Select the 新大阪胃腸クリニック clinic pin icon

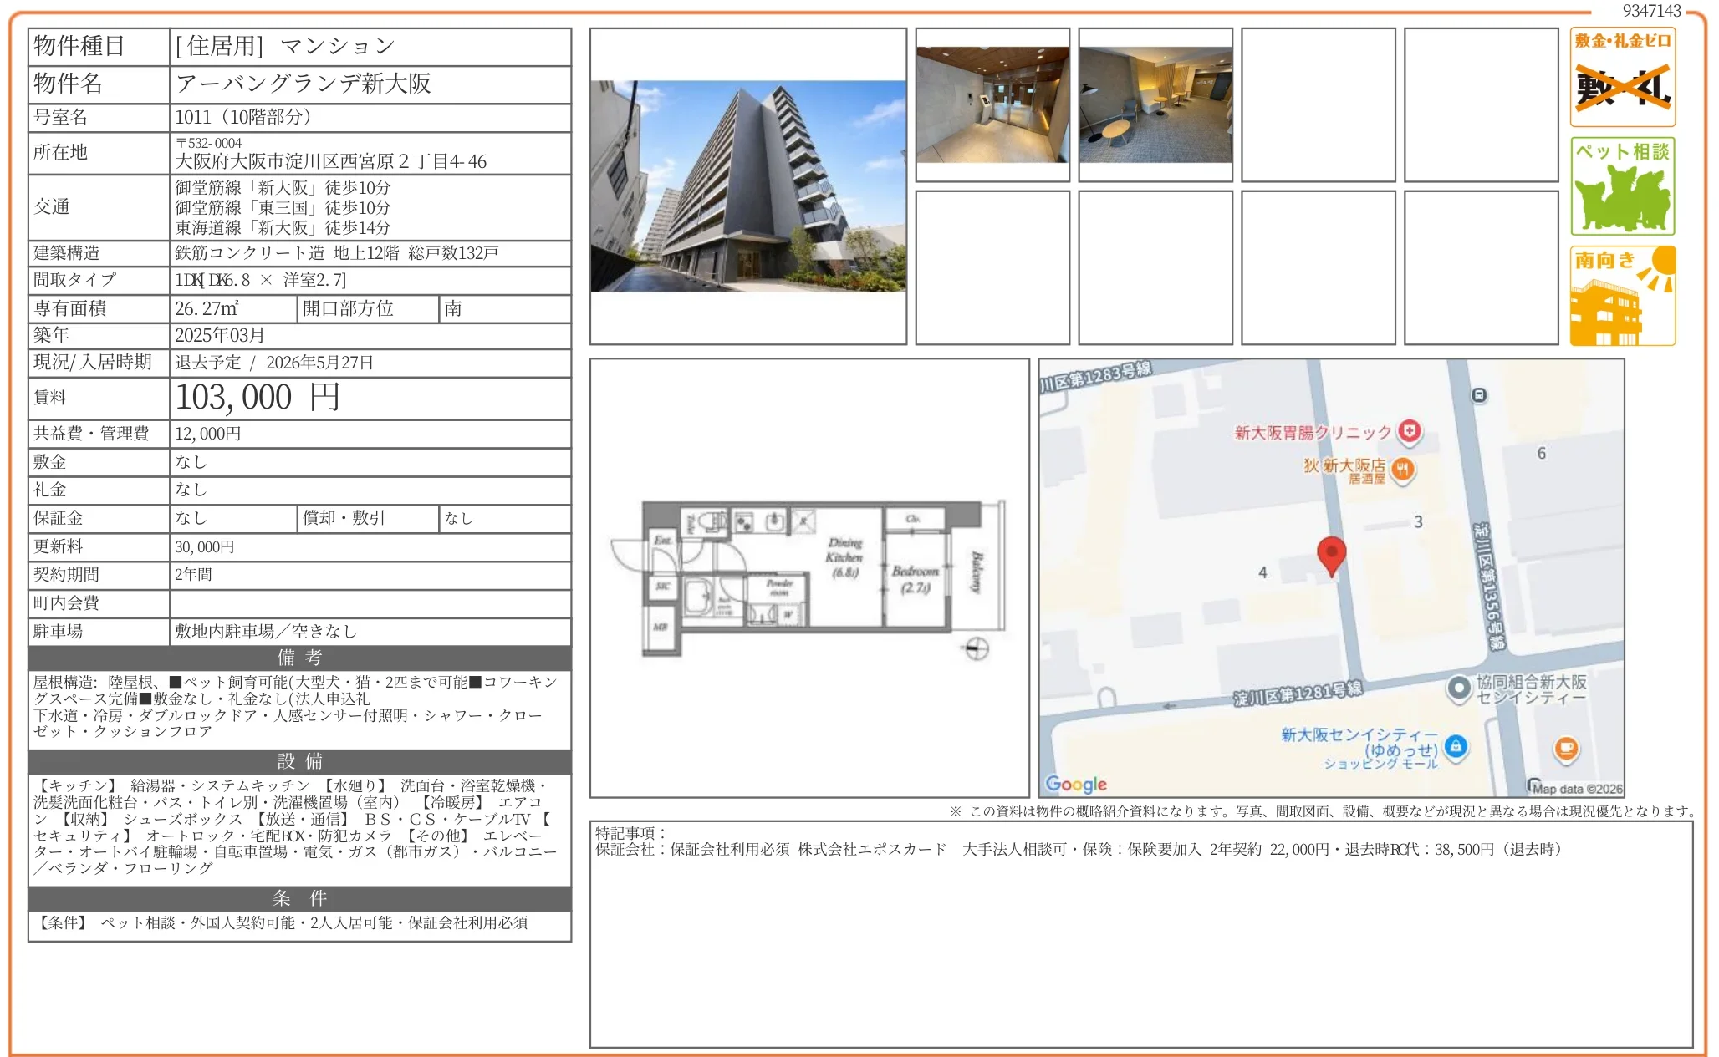1409,433
